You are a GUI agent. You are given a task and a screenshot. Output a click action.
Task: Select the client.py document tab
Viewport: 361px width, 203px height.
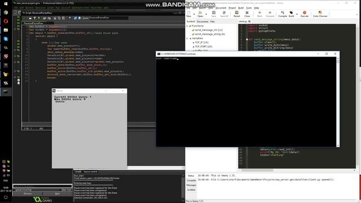(243, 21)
